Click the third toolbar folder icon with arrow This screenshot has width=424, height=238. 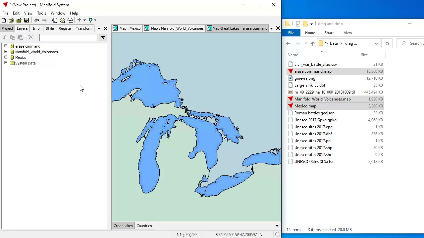point(19,20)
